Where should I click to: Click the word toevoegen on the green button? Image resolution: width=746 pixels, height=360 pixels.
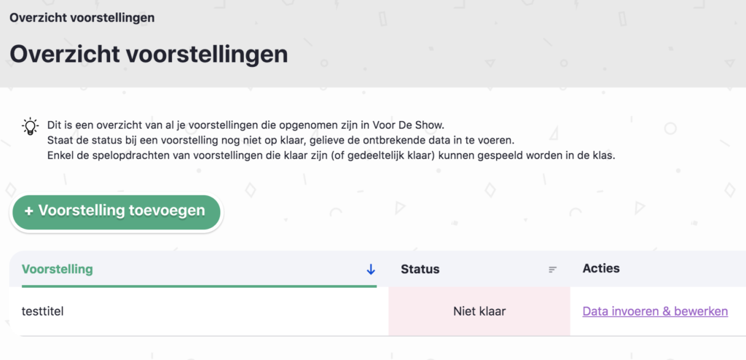point(167,211)
